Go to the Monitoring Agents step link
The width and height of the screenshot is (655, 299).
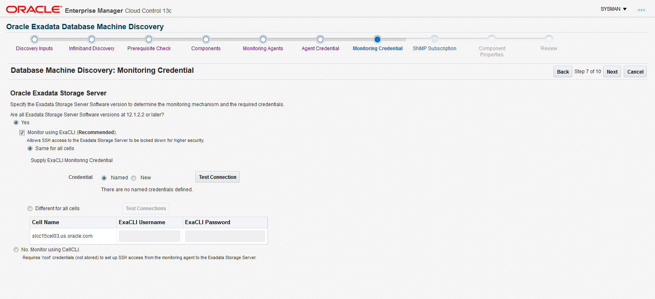point(263,49)
